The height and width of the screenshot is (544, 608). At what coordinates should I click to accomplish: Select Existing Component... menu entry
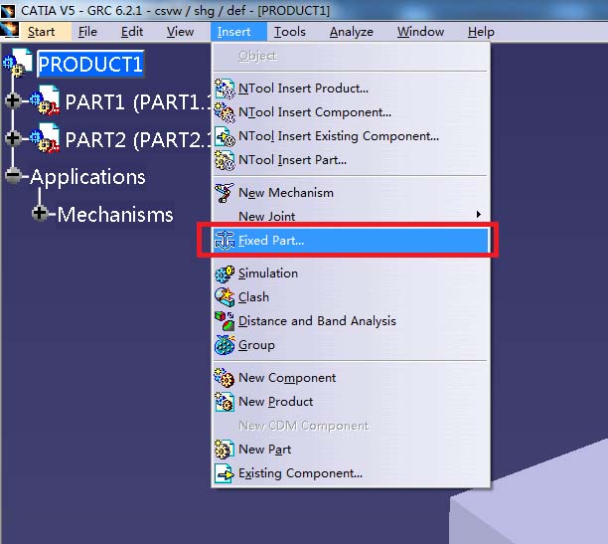351,473
